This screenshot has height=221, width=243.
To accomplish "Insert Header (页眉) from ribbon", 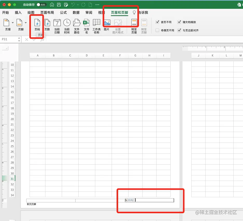I will coord(6,25).
